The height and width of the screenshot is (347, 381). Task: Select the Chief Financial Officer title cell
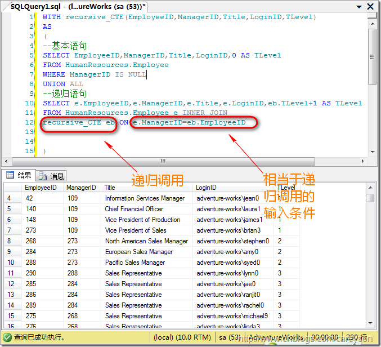pyautogui.click(x=134, y=209)
